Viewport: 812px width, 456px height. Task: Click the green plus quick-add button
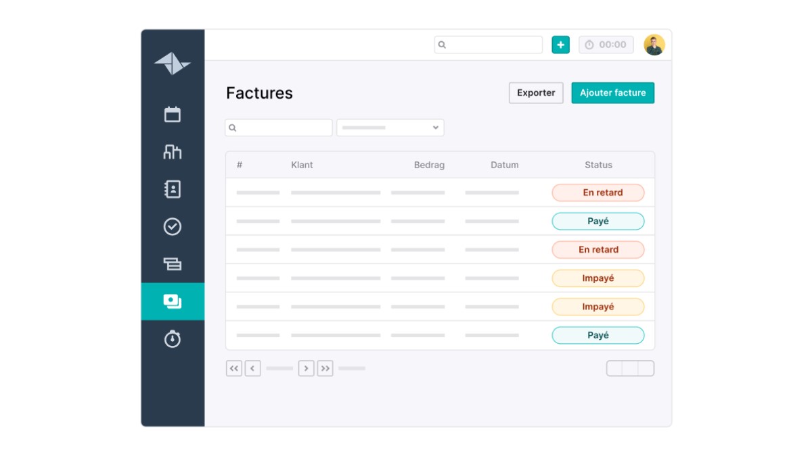click(x=560, y=45)
